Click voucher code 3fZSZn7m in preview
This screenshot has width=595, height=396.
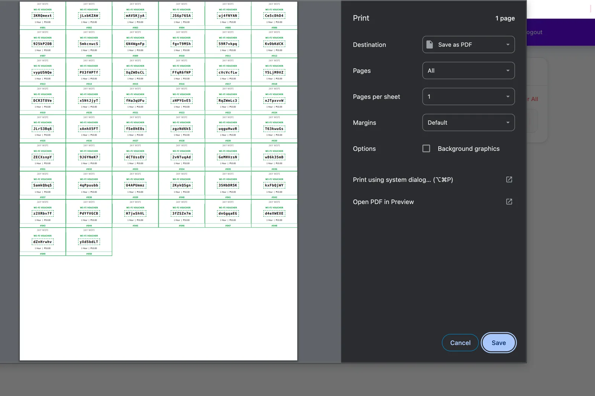point(181,213)
